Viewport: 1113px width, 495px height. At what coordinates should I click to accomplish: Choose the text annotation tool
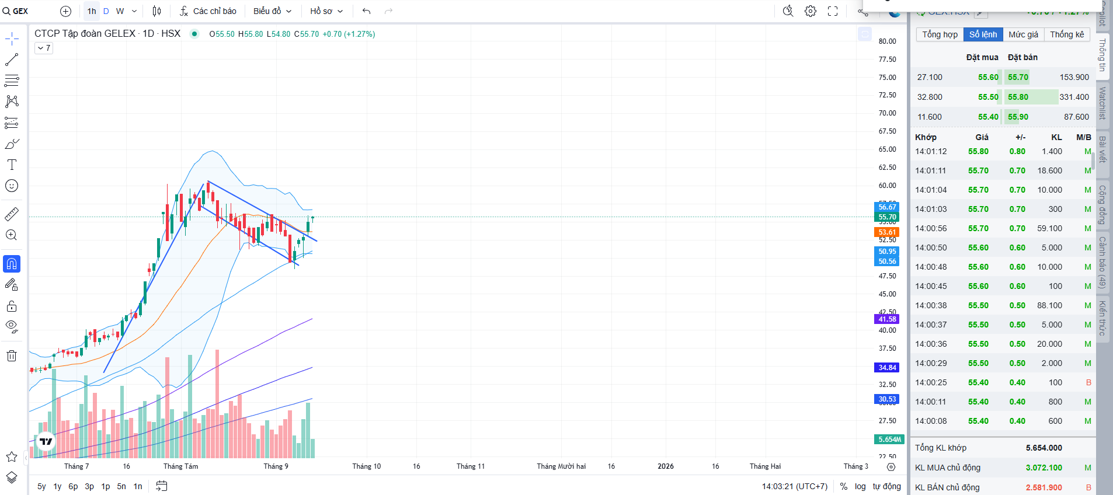point(12,165)
